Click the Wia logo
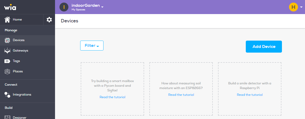 pos(10,7)
